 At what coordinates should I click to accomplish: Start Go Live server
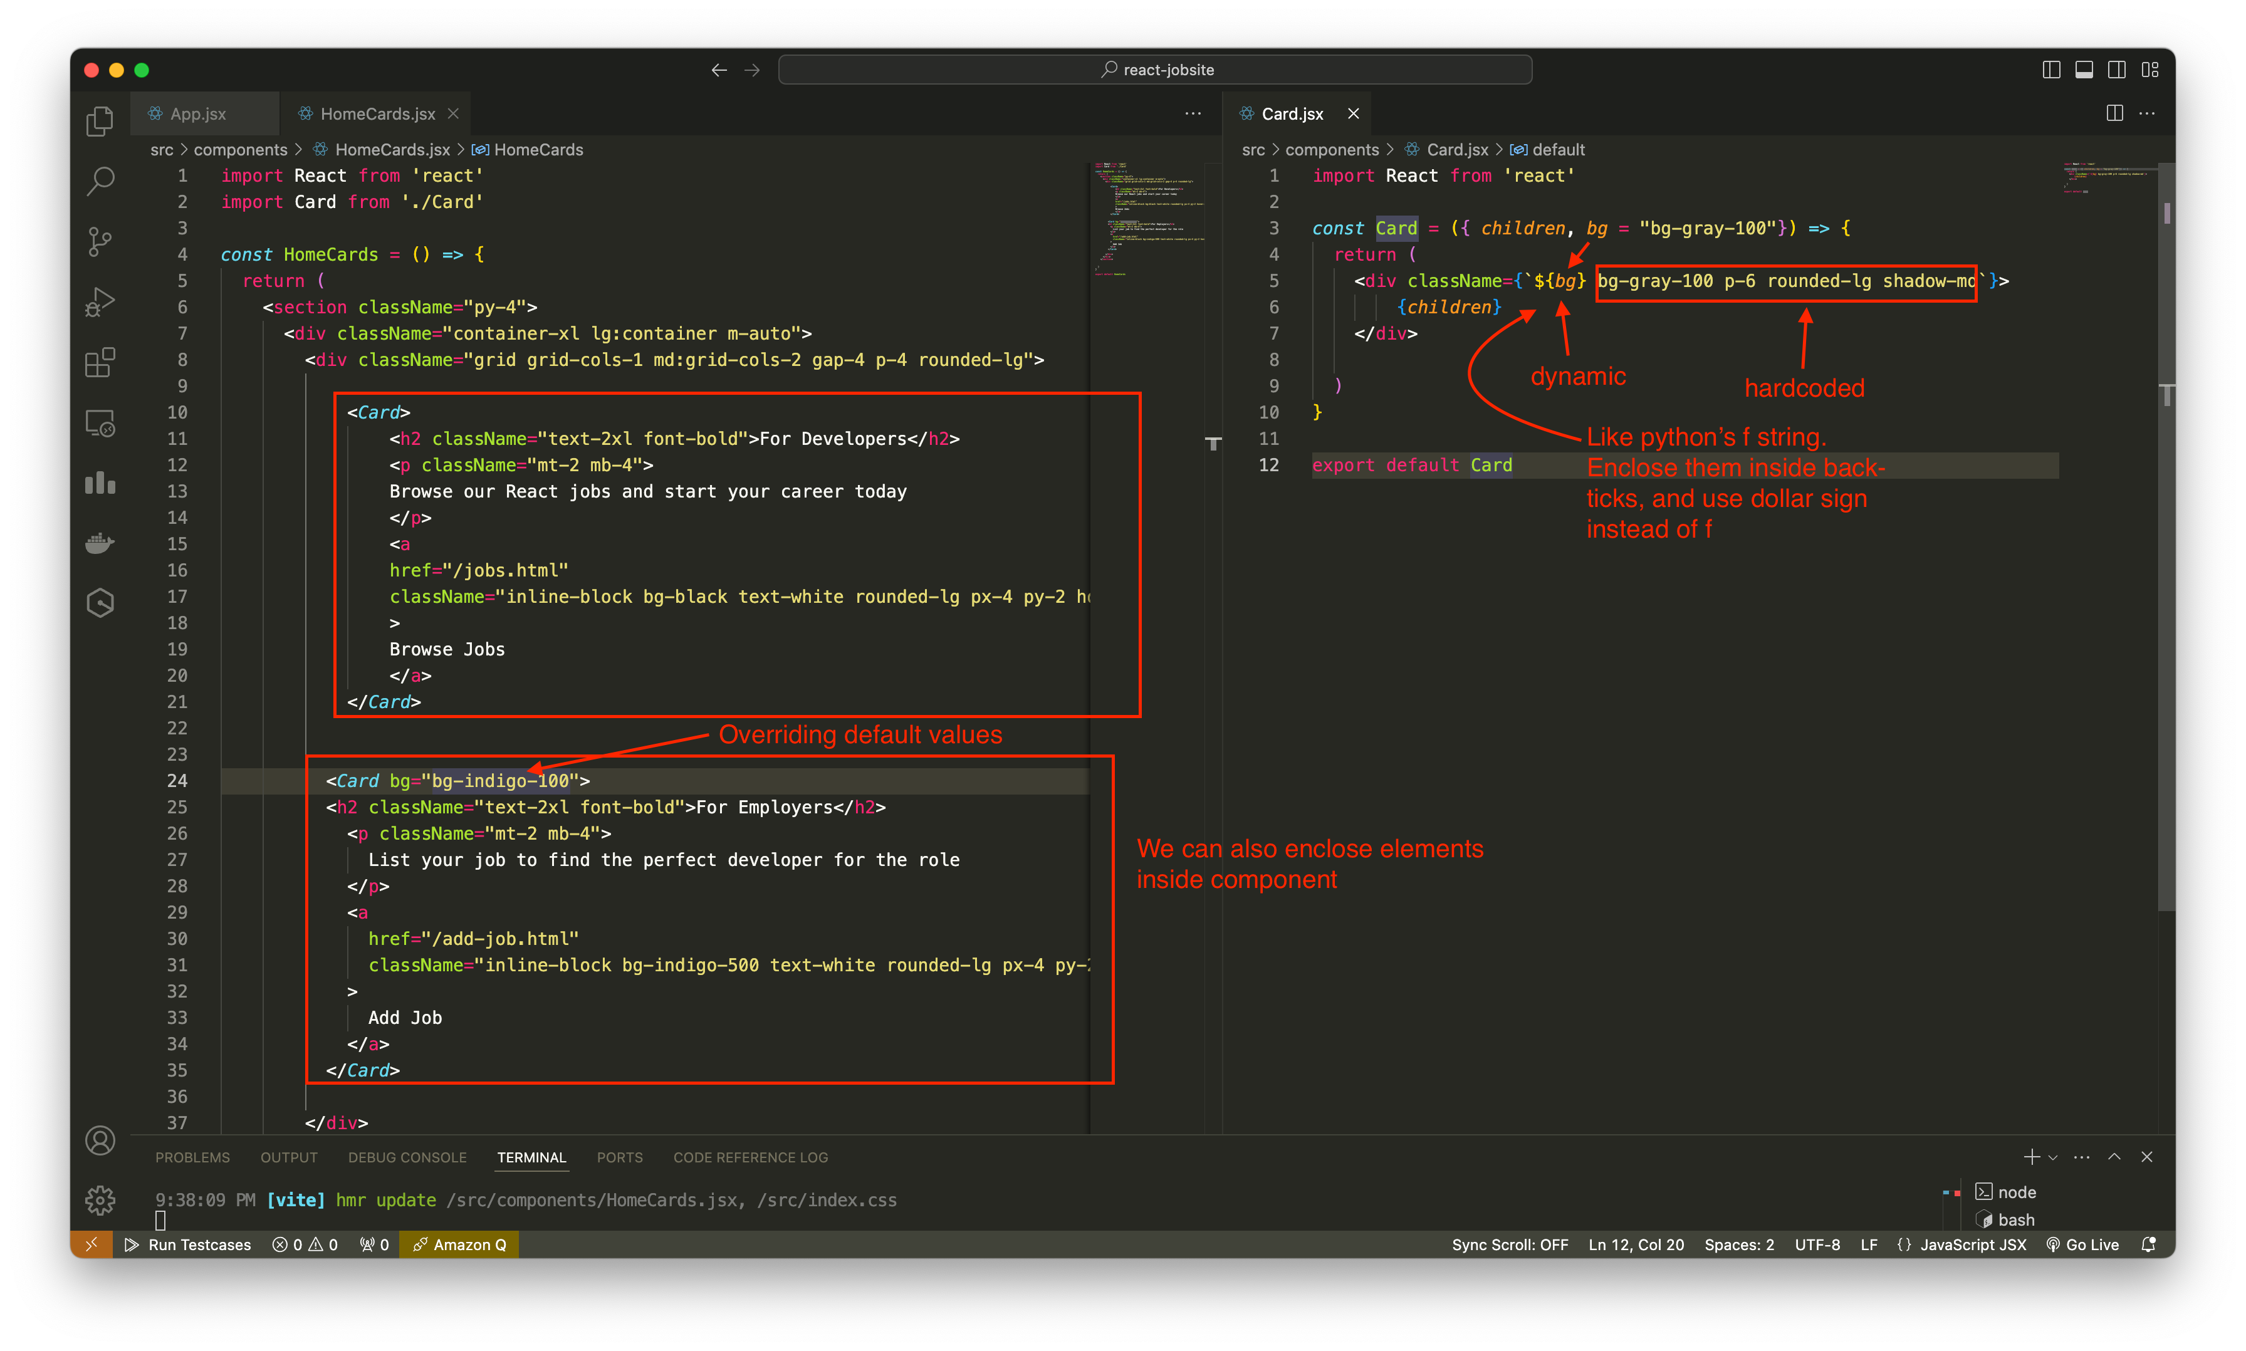pos(2082,1244)
